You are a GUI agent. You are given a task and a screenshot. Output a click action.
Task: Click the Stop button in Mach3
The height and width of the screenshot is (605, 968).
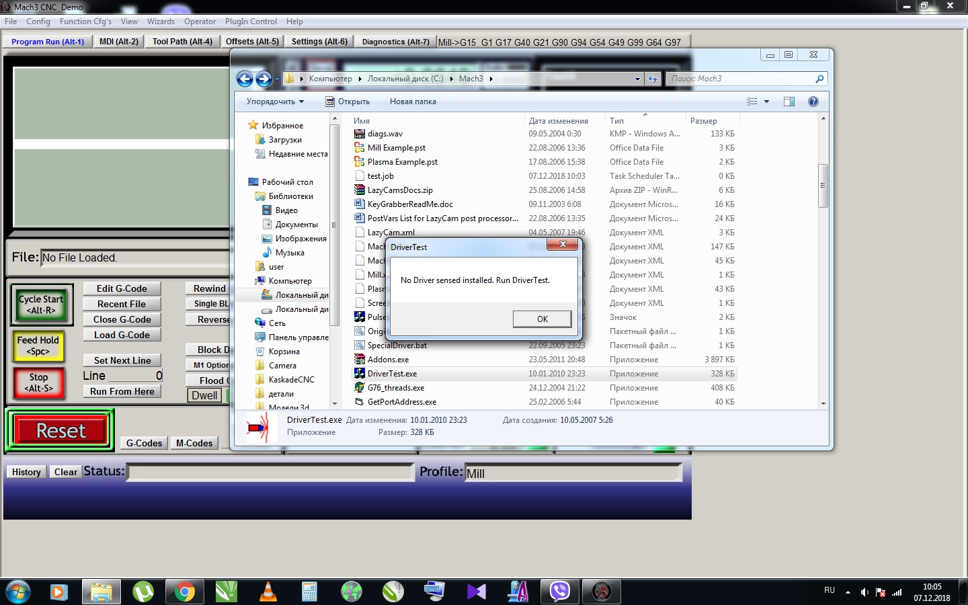point(38,382)
